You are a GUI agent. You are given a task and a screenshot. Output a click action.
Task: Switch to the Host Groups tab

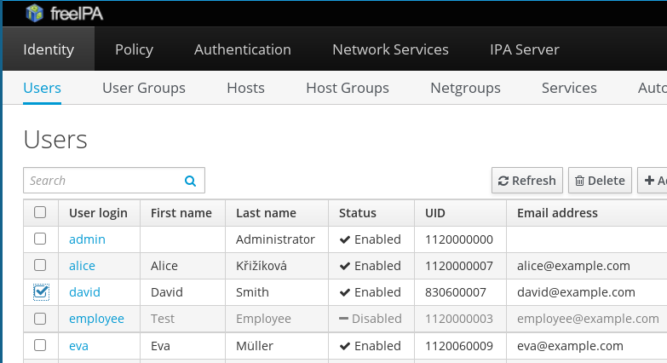click(348, 88)
